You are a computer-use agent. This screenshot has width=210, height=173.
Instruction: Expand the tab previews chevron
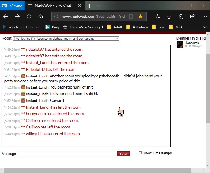(x=99, y=6)
